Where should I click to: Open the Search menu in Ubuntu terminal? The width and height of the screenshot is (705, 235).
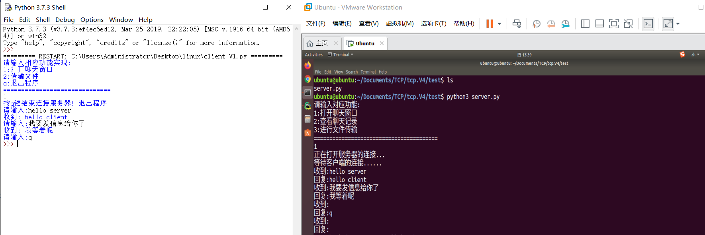coord(352,72)
